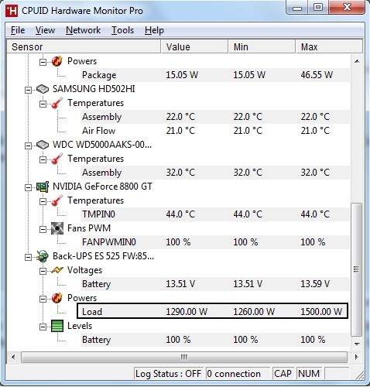
Task: Click the Back-UPS ES 525 plug icon
Action: [x=43, y=256]
